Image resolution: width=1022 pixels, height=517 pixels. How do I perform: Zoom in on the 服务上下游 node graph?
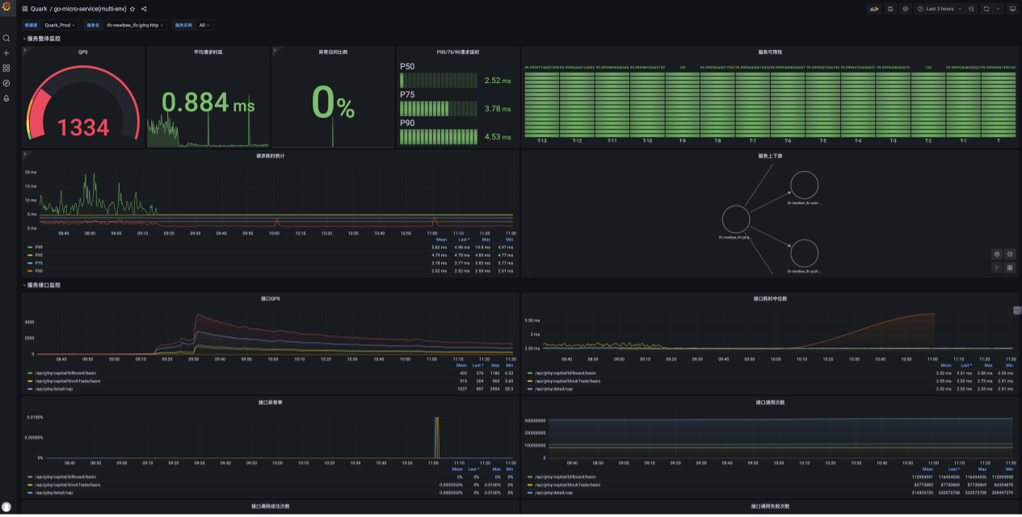[x=997, y=253]
